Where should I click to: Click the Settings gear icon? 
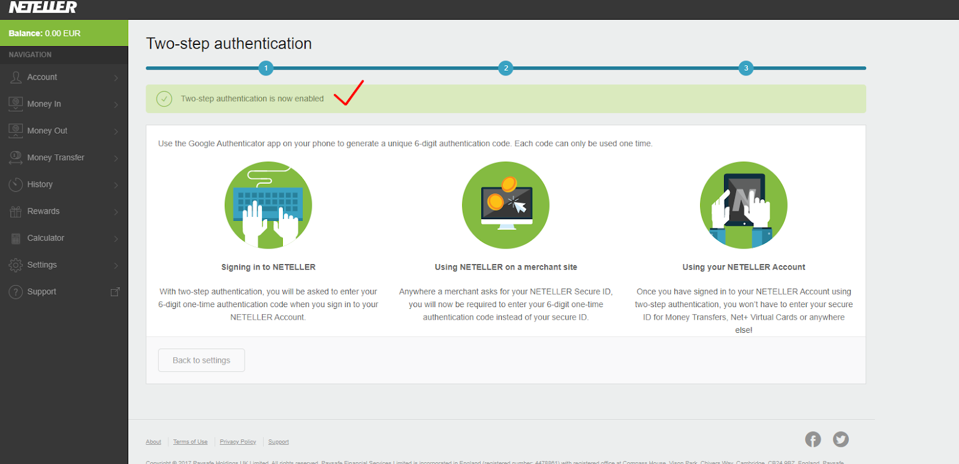pyautogui.click(x=16, y=265)
